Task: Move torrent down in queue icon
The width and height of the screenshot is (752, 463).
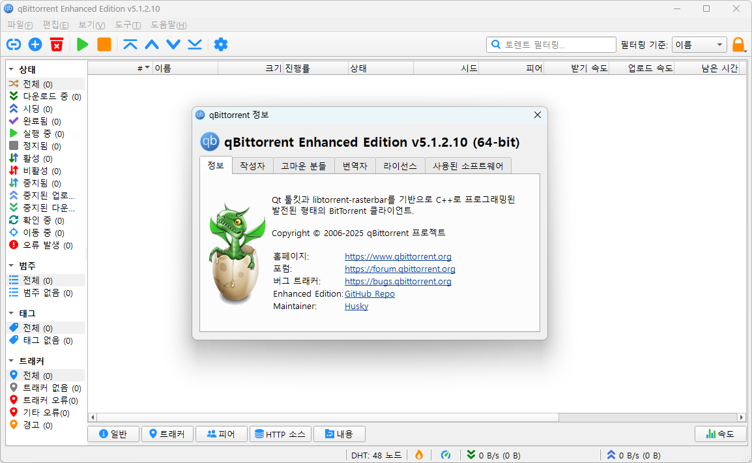Action: [x=173, y=44]
